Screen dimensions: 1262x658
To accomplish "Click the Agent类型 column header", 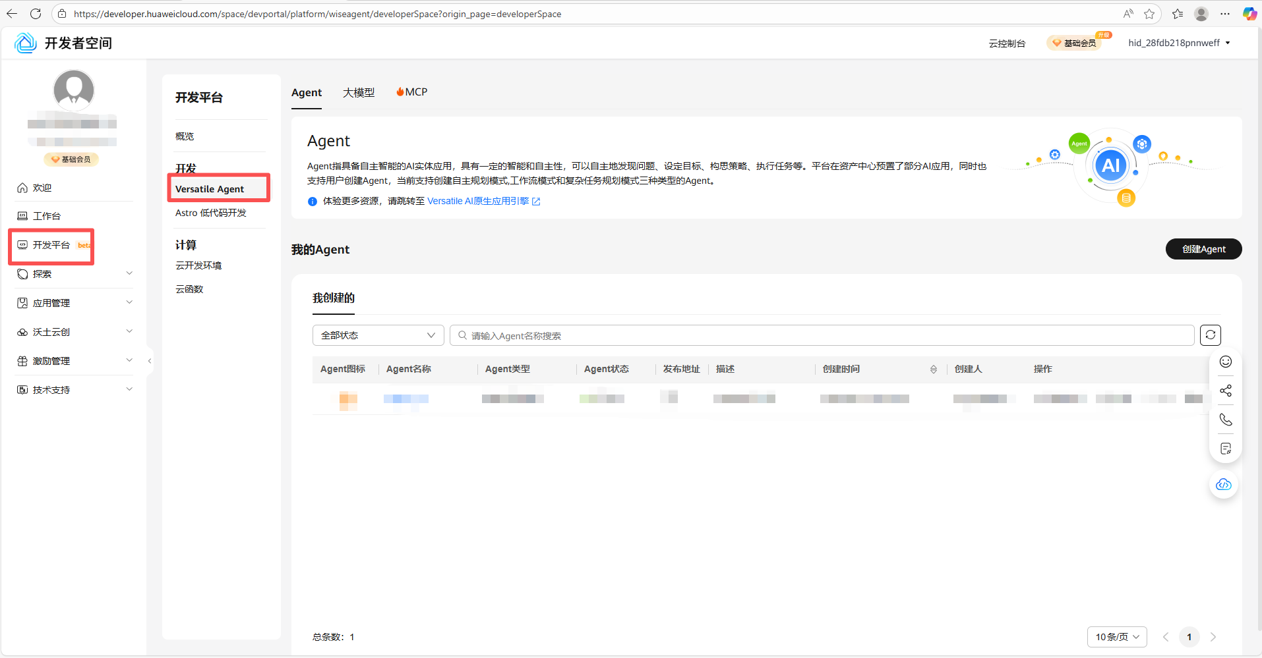I will (508, 369).
